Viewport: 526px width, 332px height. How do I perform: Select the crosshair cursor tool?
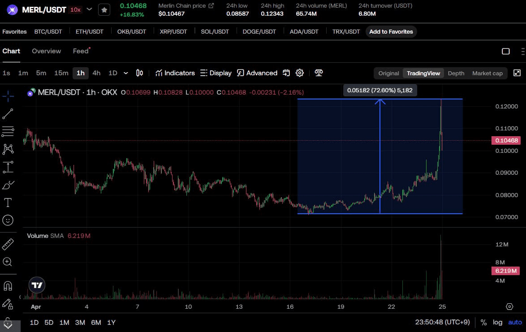click(8, 96)
